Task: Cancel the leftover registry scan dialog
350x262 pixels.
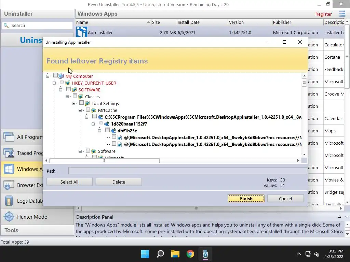Action: 285,199
